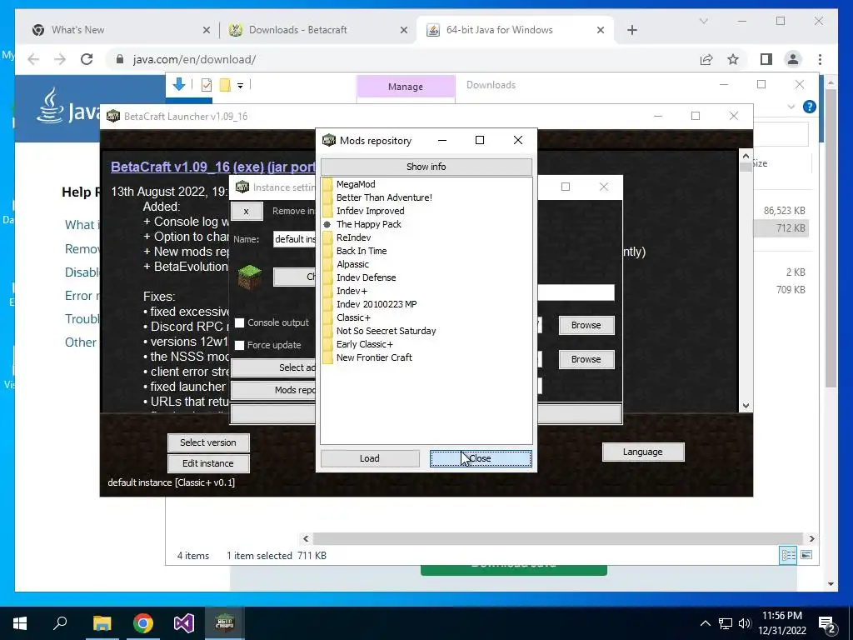Select Alpassic mod entry
853x640 pixels.
point(352,264)
